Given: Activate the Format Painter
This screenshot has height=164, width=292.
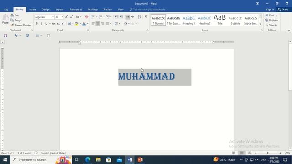Looking at the screenshot, I should pyautogui.click(x=21, y=25).
